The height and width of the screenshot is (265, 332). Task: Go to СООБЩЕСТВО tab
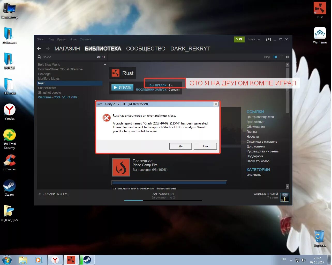(146, 49)
